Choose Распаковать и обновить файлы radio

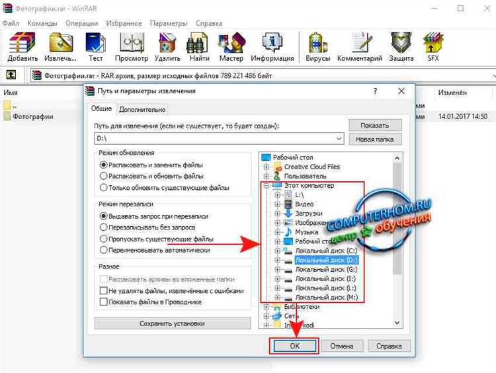[103, 176]
